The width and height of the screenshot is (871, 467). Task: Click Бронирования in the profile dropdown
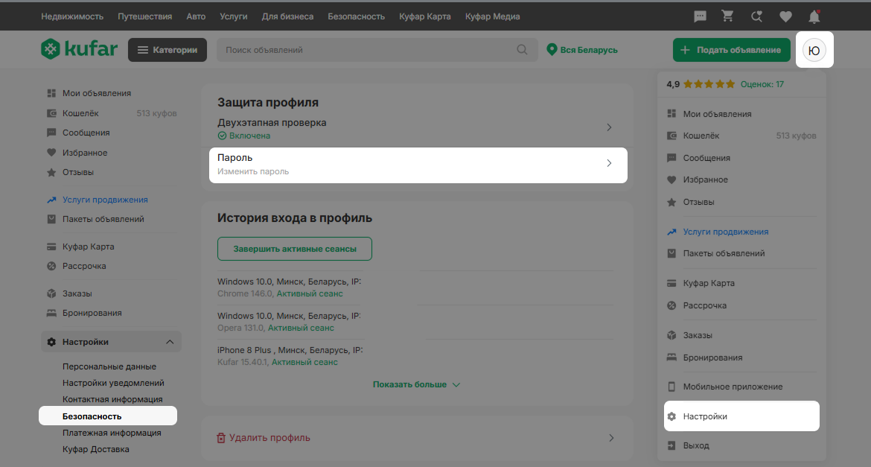712,358
